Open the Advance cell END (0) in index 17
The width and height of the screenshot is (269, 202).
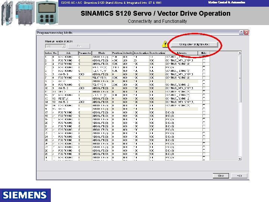click(x=182, y=113)
